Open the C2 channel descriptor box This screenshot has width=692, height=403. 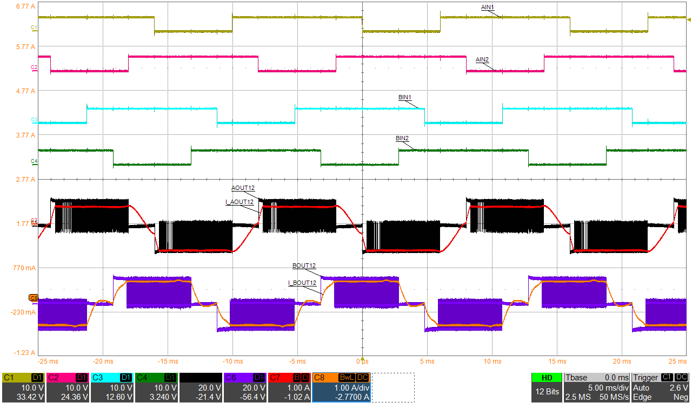coord(68,387)
